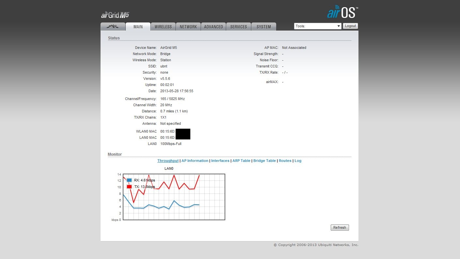Viewport: 460px width, 259px height.
Task: View the AP Information link
Action: point(195,161)
